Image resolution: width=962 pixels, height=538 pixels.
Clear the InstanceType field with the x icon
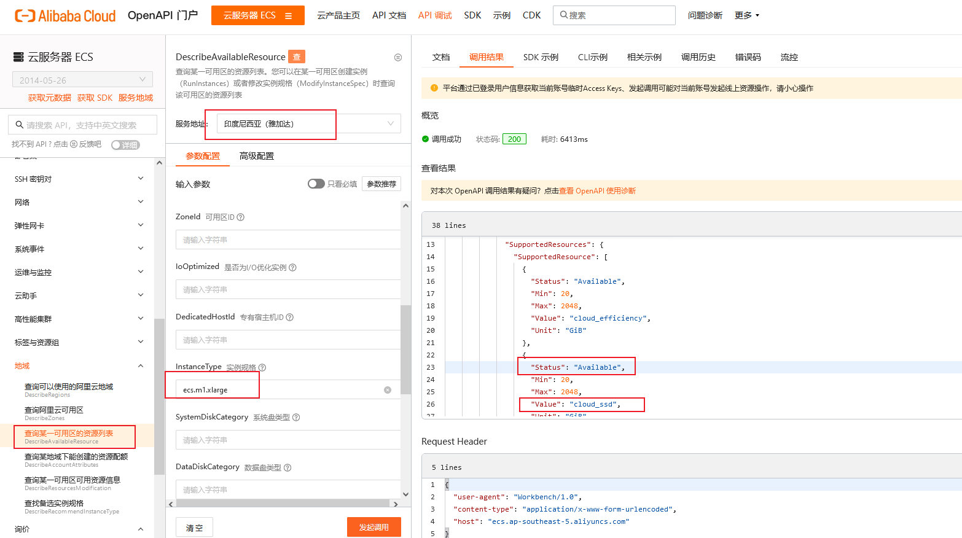pos(388,390)
